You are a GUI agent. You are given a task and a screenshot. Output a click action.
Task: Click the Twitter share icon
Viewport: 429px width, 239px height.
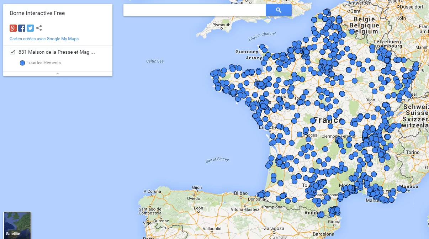click(x=30, y=28)
